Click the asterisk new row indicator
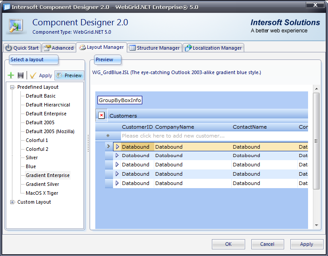328x256 pixels. 108,136
